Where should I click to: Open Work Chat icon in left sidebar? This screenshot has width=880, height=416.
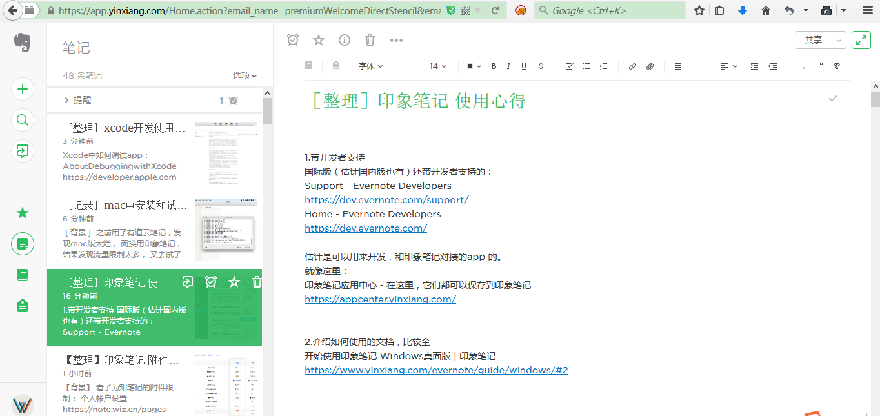[x=23, y=151]
